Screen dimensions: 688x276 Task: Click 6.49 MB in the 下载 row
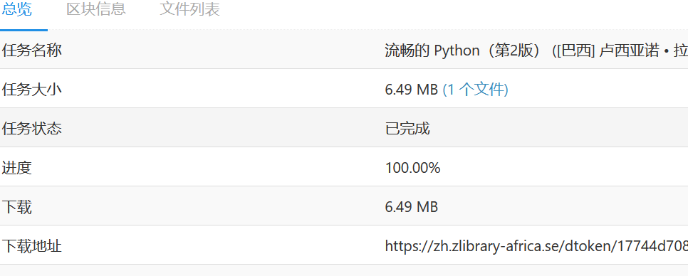412,207
